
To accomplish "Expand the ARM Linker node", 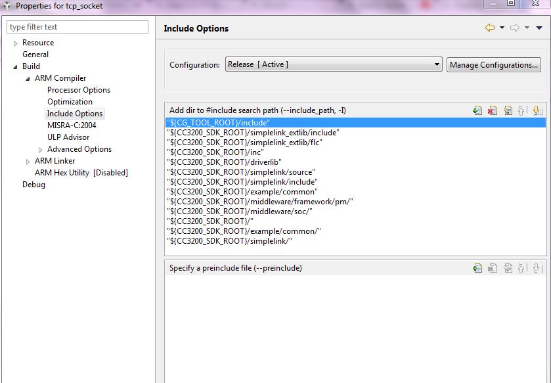I will tap(28, 162).
